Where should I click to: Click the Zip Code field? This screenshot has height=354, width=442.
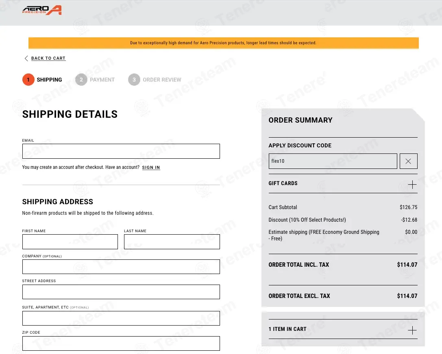tap(121, 343)
